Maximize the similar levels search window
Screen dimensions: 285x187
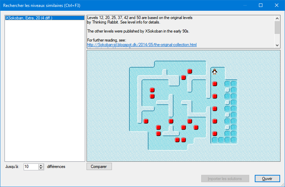pyautogui.click(x=261, y=5)
